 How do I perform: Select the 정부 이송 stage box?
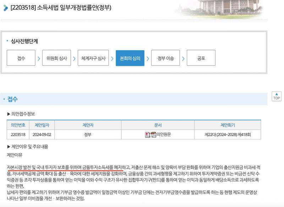(165, 58)
